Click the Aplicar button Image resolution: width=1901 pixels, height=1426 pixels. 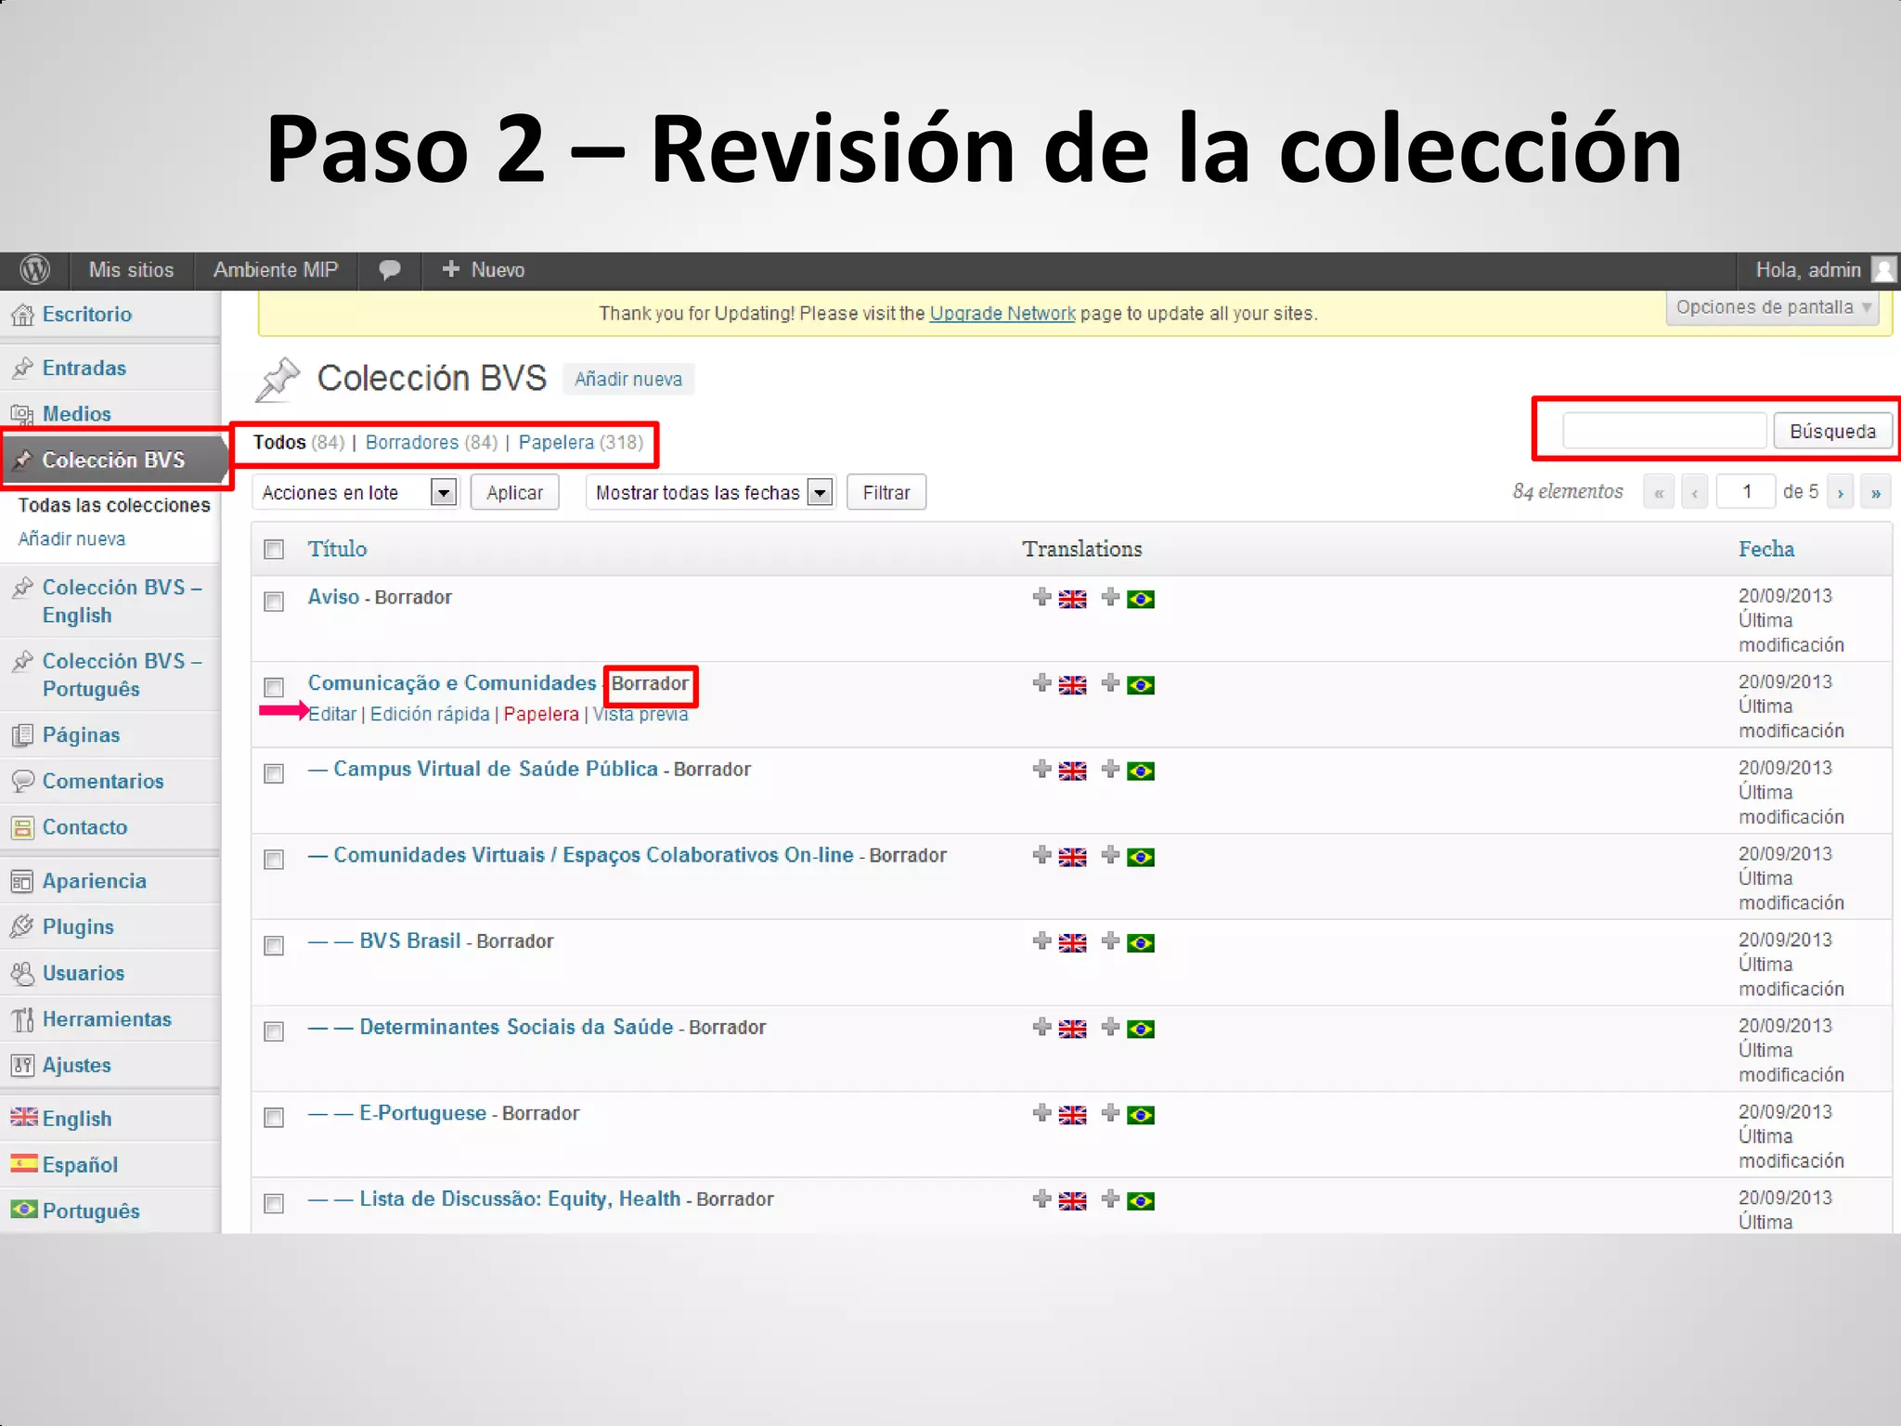pyautogui.click(x=514, y=492)
